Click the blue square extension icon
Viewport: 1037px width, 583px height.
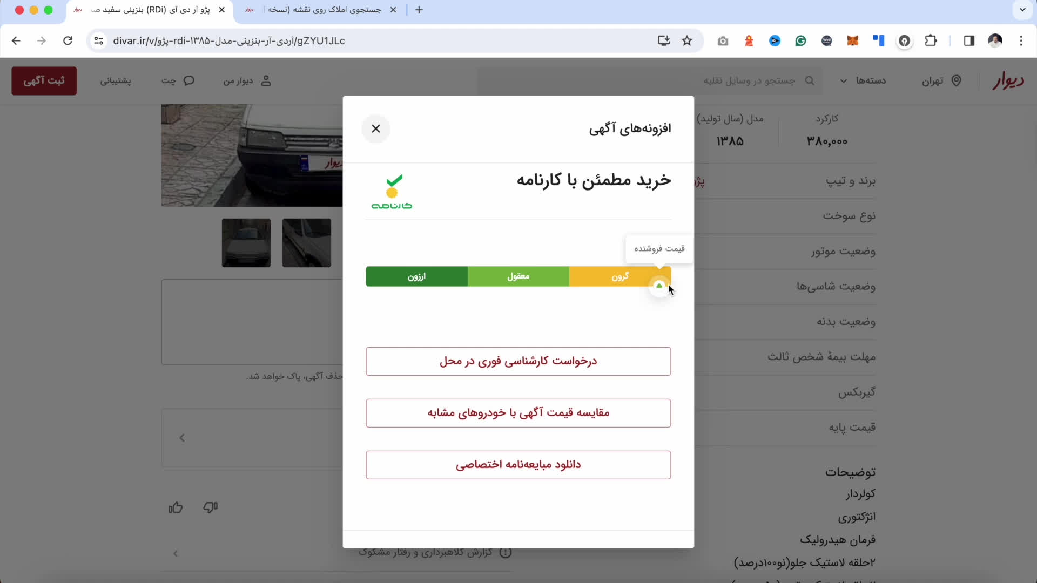pos(878,40)
